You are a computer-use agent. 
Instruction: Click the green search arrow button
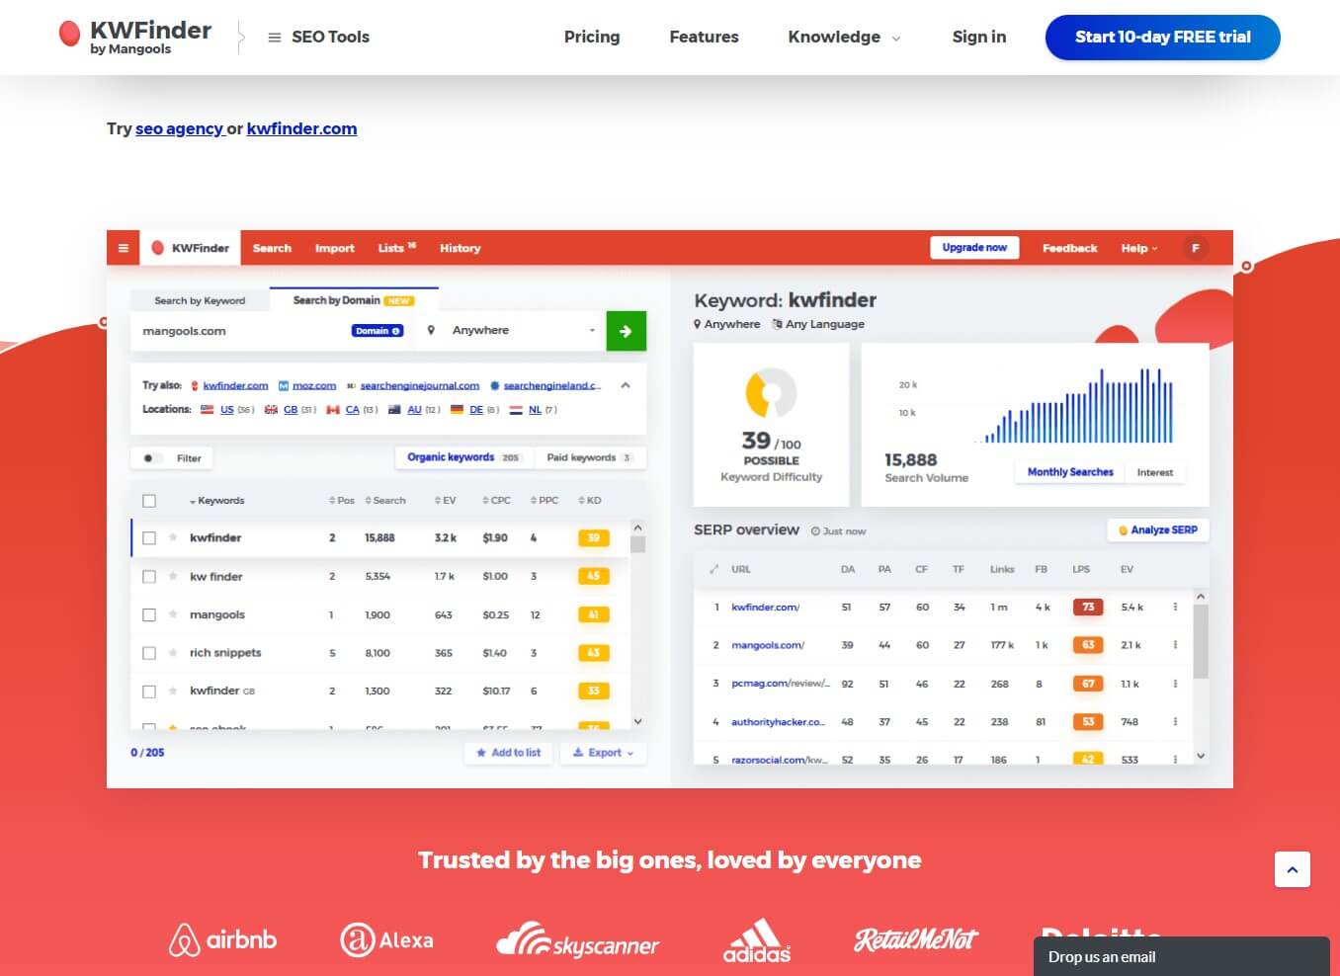click(x=626, y=331)
